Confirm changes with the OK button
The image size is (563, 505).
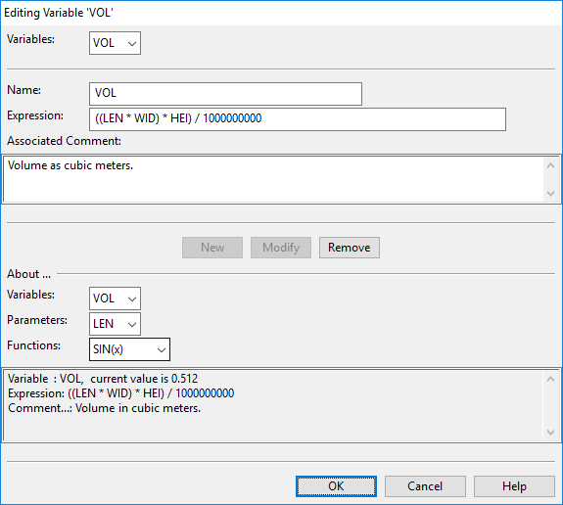336,486
